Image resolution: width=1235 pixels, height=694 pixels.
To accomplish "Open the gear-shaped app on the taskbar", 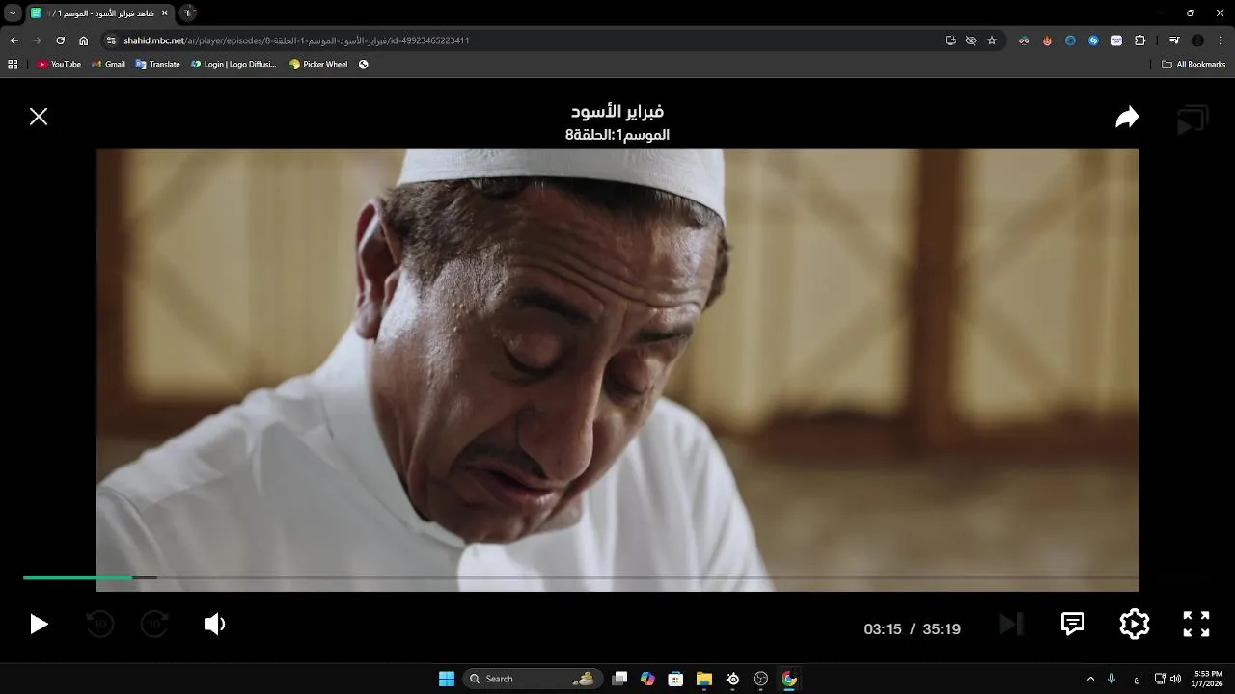I will (732, 679).
